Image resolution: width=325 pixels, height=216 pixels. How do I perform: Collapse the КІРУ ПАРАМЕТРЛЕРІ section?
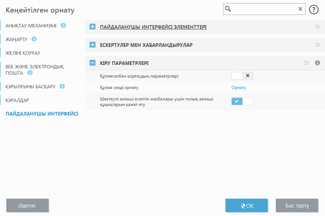(92, 63)
